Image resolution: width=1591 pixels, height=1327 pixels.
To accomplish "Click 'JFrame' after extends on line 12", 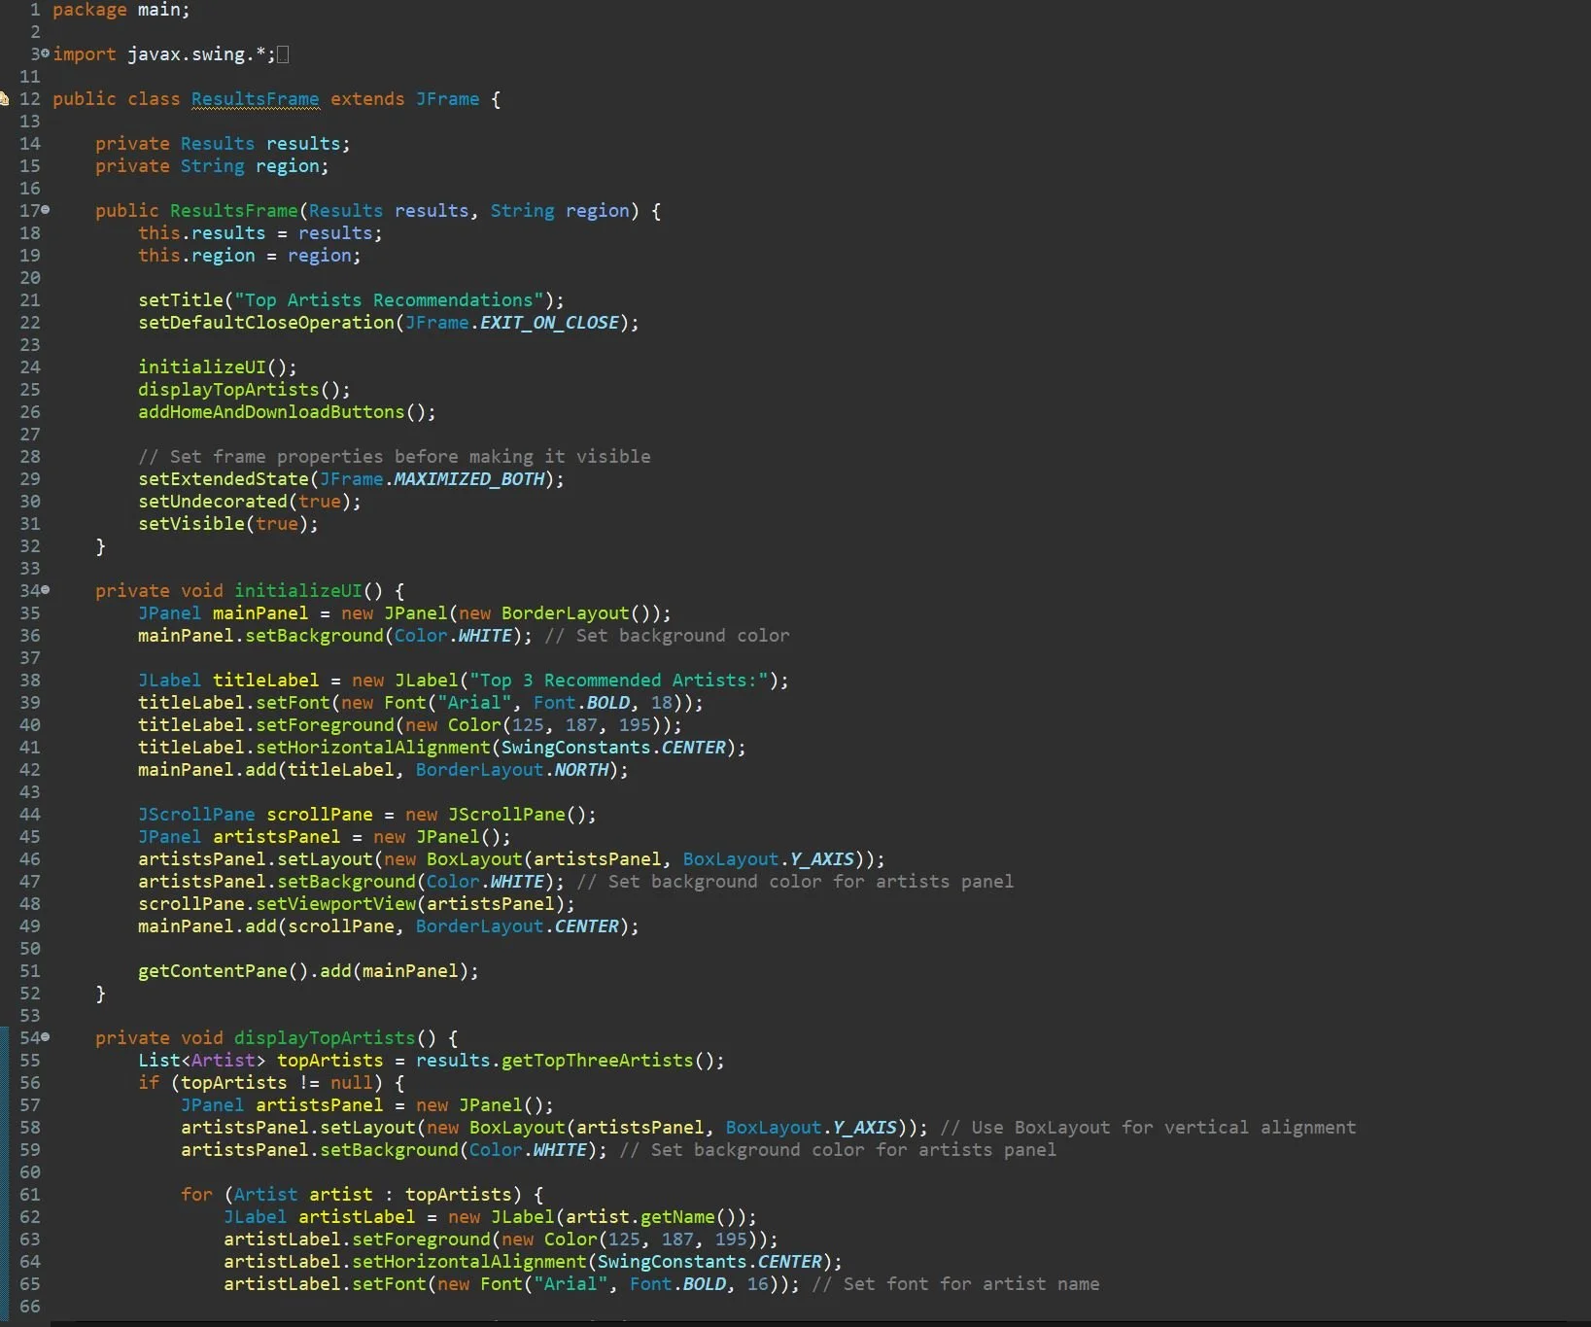I will point(447,99).
